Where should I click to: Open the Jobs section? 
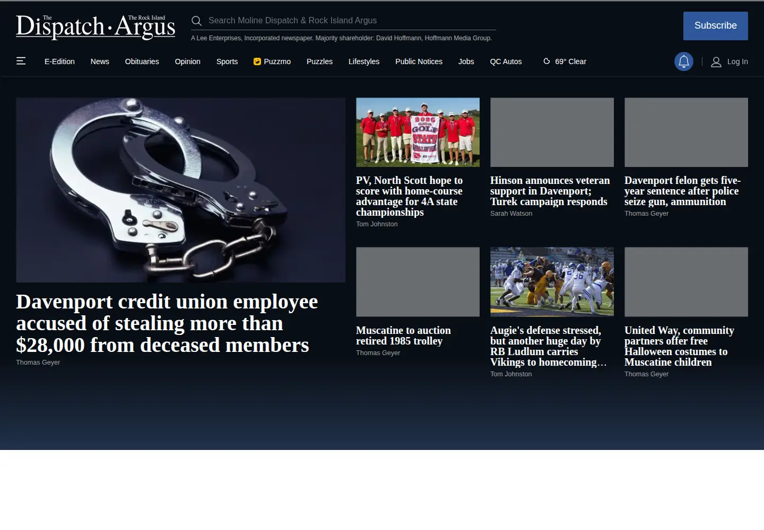pyautogui.click(x=466, y=61)
